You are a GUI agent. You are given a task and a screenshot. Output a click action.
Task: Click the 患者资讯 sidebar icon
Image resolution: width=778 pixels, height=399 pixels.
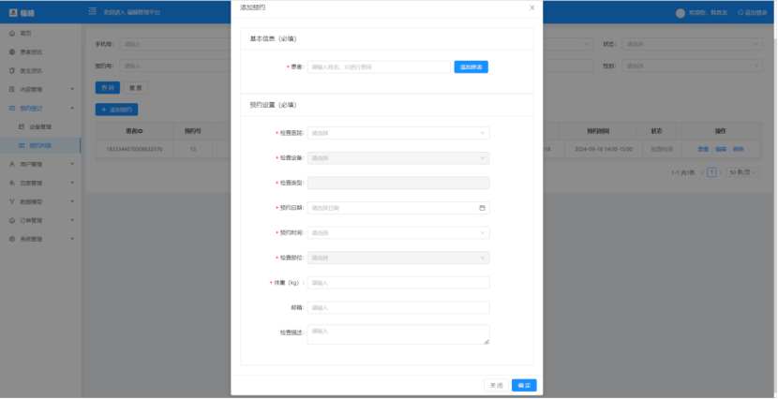11,52
